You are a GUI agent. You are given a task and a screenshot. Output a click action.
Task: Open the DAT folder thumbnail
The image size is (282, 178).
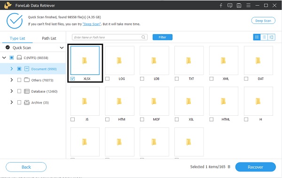click(x=258, y=60)
